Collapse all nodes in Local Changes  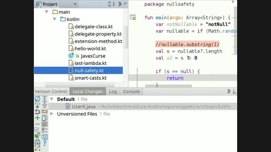44,105
